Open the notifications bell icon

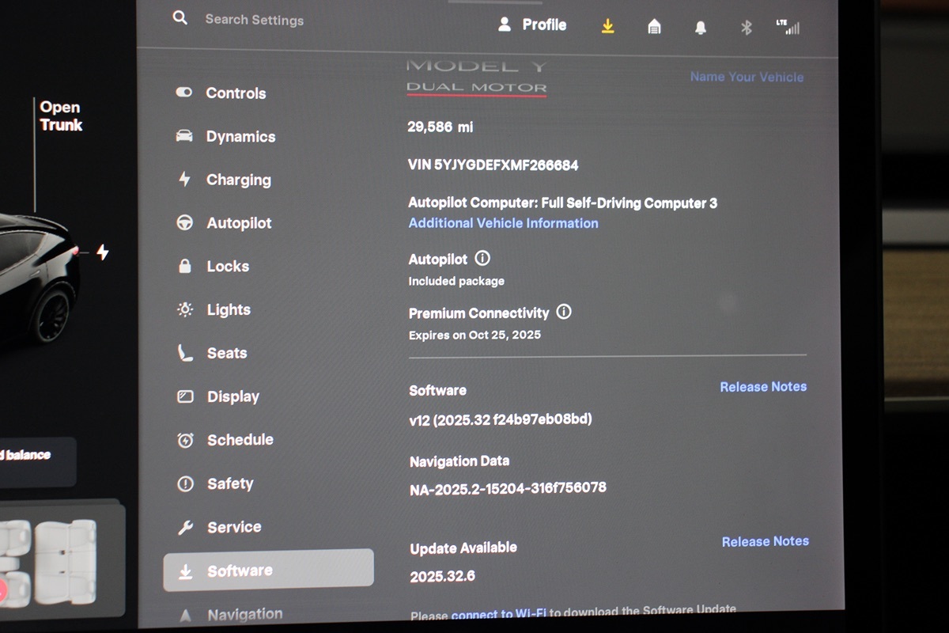tap(700, 28)
